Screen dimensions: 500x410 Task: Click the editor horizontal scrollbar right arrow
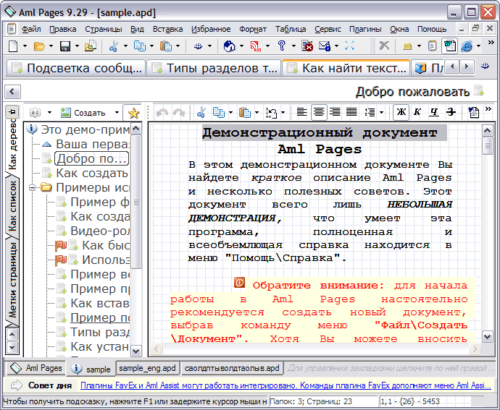pos(475,349)
